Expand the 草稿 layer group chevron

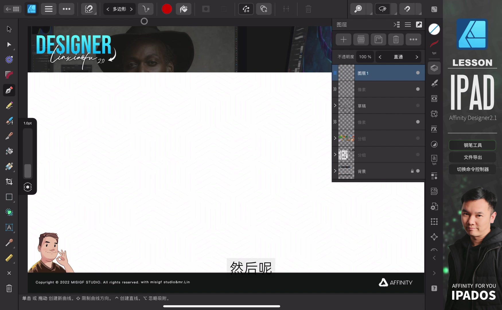click(x=335, y=106)
